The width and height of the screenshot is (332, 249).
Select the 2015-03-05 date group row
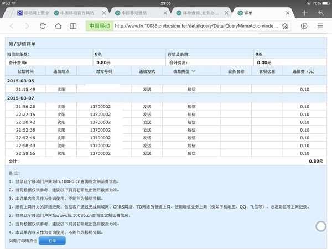click(x=166, y=81)
